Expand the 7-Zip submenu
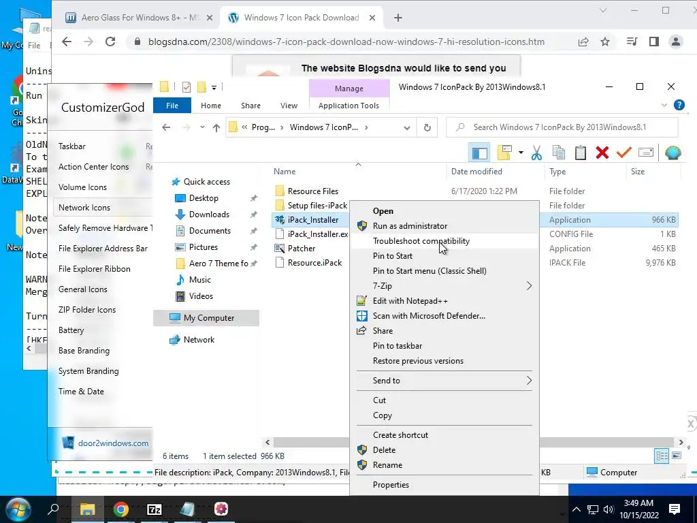The image size is (697, 523). click(444, 286)
